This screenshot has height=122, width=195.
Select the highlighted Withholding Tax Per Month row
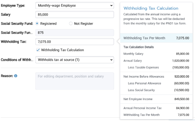click(156, 38)
